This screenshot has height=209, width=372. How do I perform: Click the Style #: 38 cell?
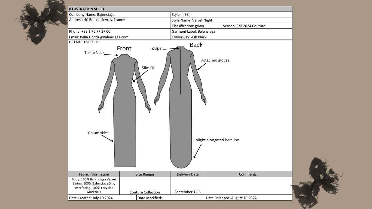(x=231, y=14)
